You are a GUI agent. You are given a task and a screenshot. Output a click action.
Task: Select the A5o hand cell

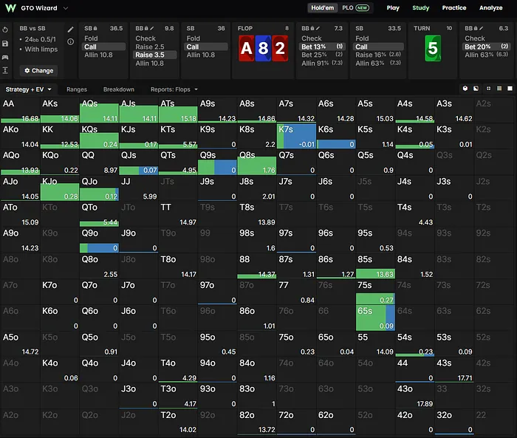tap(21, 344)
